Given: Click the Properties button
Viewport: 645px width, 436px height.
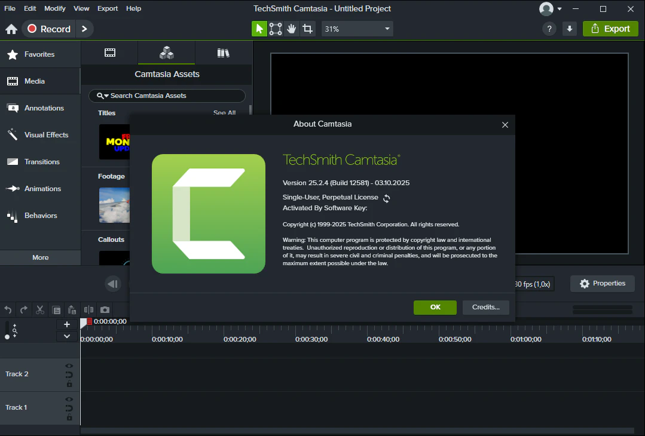Looking at the screenshot, I should 603,284.
